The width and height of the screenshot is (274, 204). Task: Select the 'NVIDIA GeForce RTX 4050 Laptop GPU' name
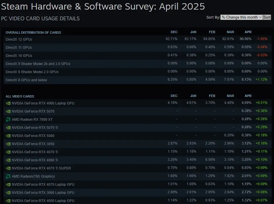point(43,201)
